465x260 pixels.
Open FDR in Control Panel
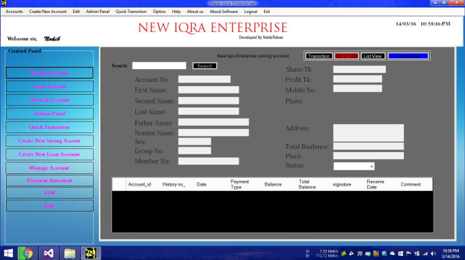pos(49,193)
